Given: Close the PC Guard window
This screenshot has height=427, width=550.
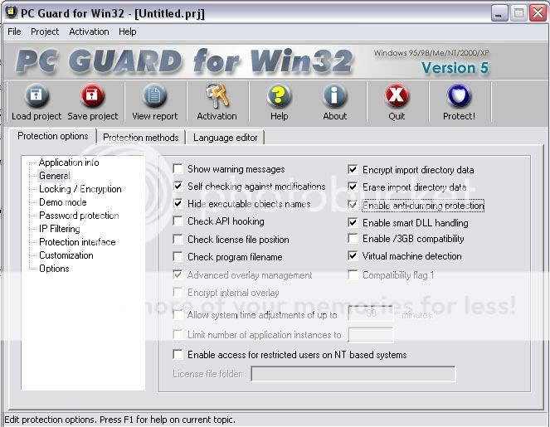Looking at the screenshot, I should (538, 13).
